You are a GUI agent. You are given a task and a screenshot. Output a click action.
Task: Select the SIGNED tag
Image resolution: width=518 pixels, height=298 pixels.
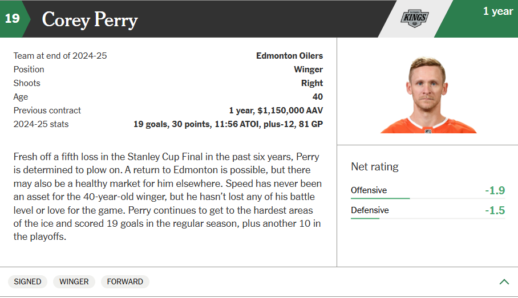click(27, 281)
